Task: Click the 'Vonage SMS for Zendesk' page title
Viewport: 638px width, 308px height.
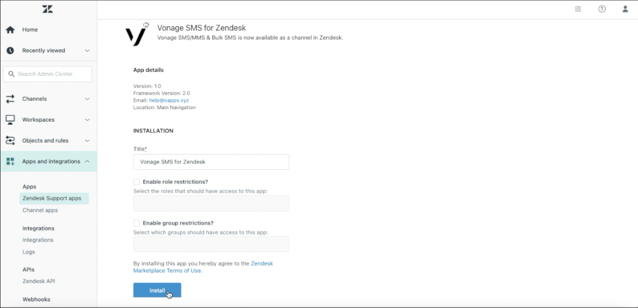Action: coord(202,28)
